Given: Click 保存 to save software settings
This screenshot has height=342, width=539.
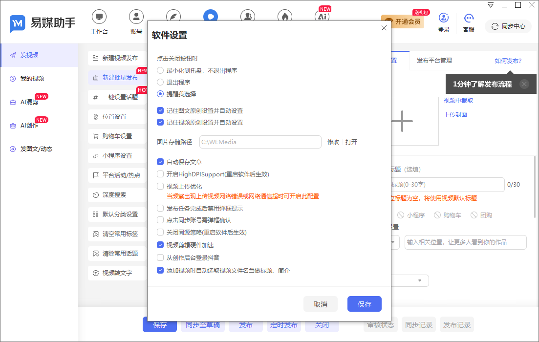Looking at the screenshot, I should [x=364, y=303].
